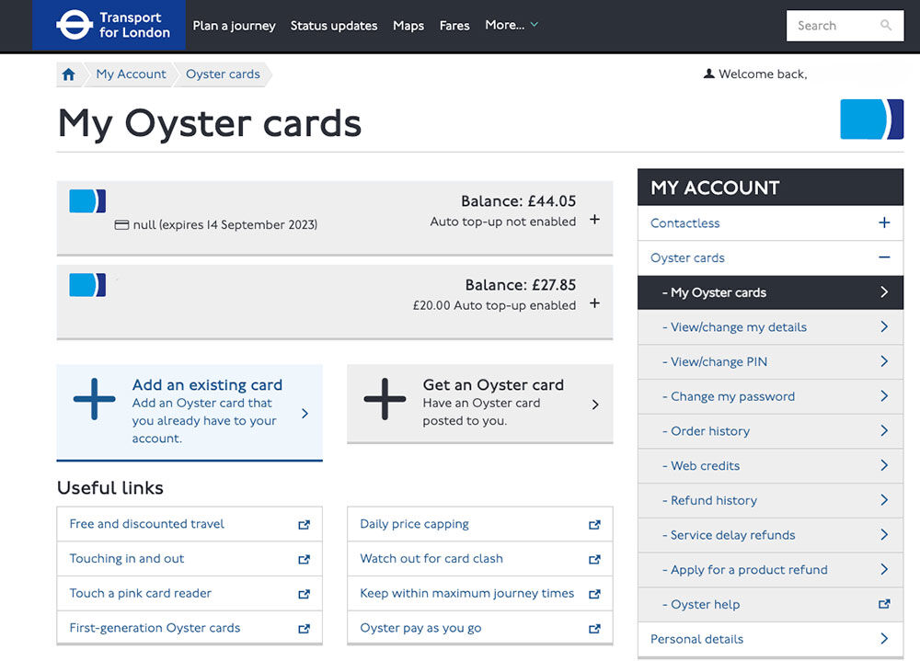Screen dimensions: 920x661
Task: Click the Oyster card icon for the £44.05 card
Action: (x=87, y=200)
